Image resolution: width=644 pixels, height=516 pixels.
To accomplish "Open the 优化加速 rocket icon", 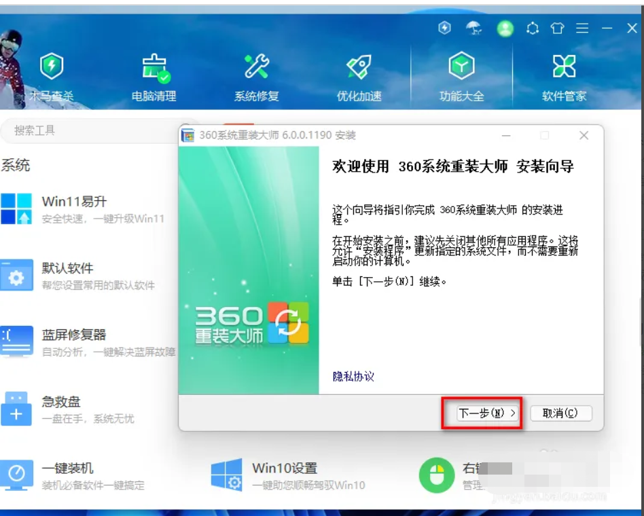I will click(359, 67).
